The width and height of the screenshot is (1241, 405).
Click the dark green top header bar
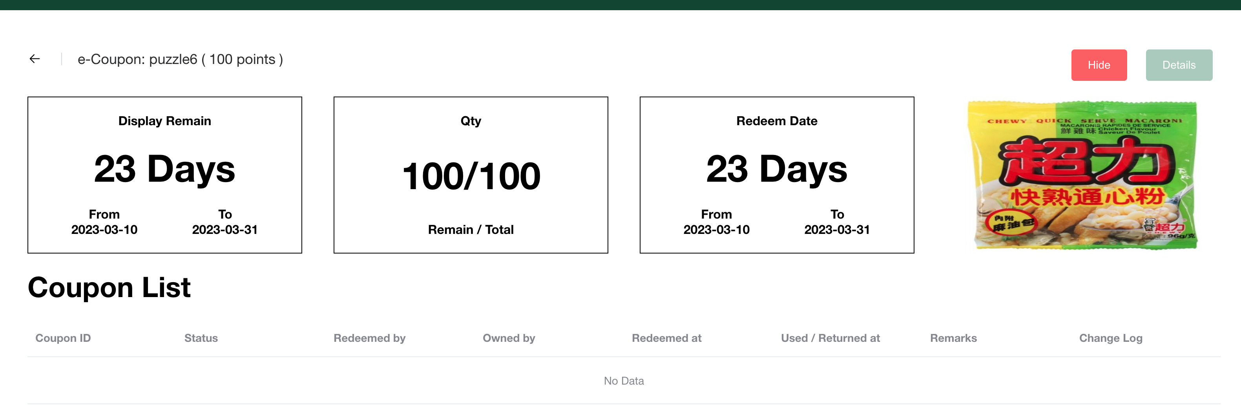[620, 5]
